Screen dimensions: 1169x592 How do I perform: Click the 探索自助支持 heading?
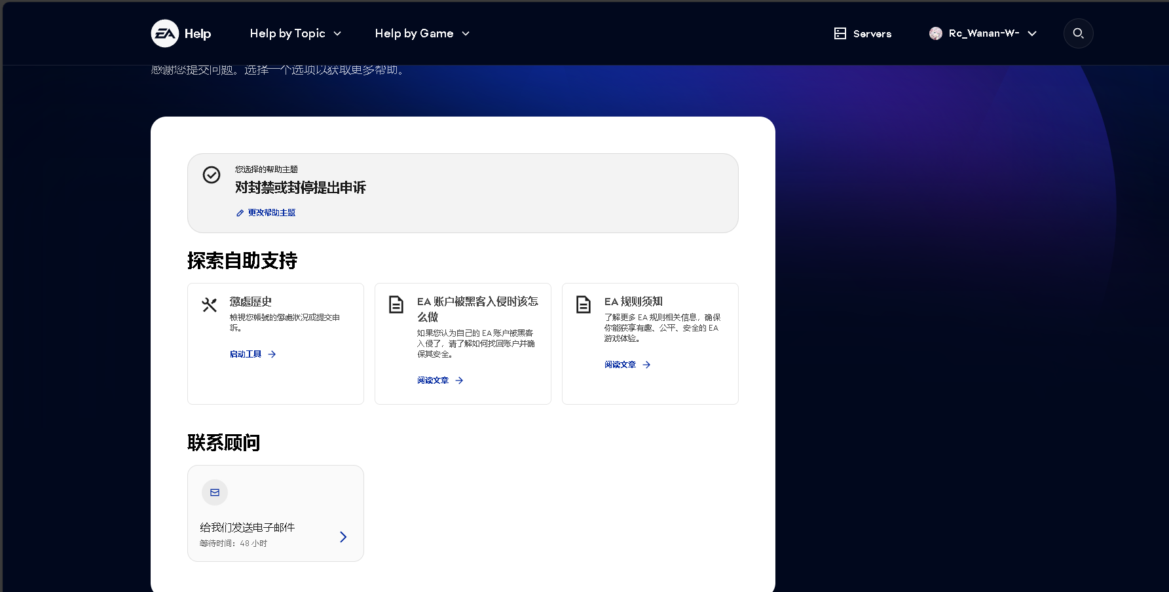[x=242, y=261]
